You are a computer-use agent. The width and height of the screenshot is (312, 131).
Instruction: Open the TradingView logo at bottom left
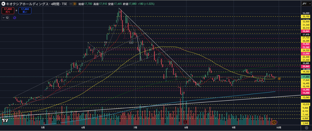(4, 120)
